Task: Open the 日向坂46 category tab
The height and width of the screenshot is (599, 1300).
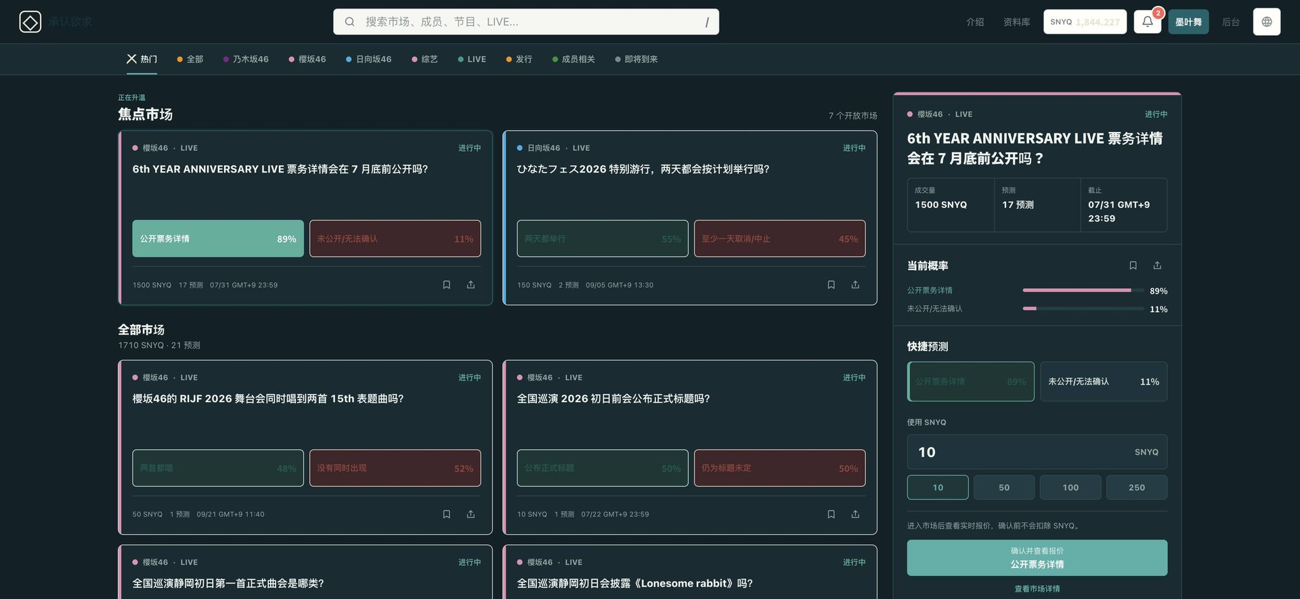Action: click(368, 60)
